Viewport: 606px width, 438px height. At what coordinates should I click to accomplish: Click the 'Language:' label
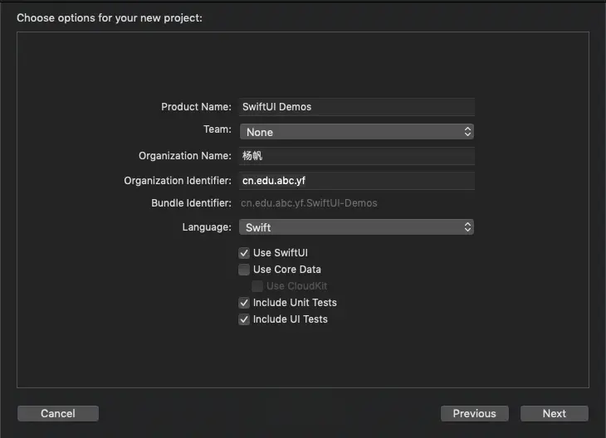(x=207, y=227)
